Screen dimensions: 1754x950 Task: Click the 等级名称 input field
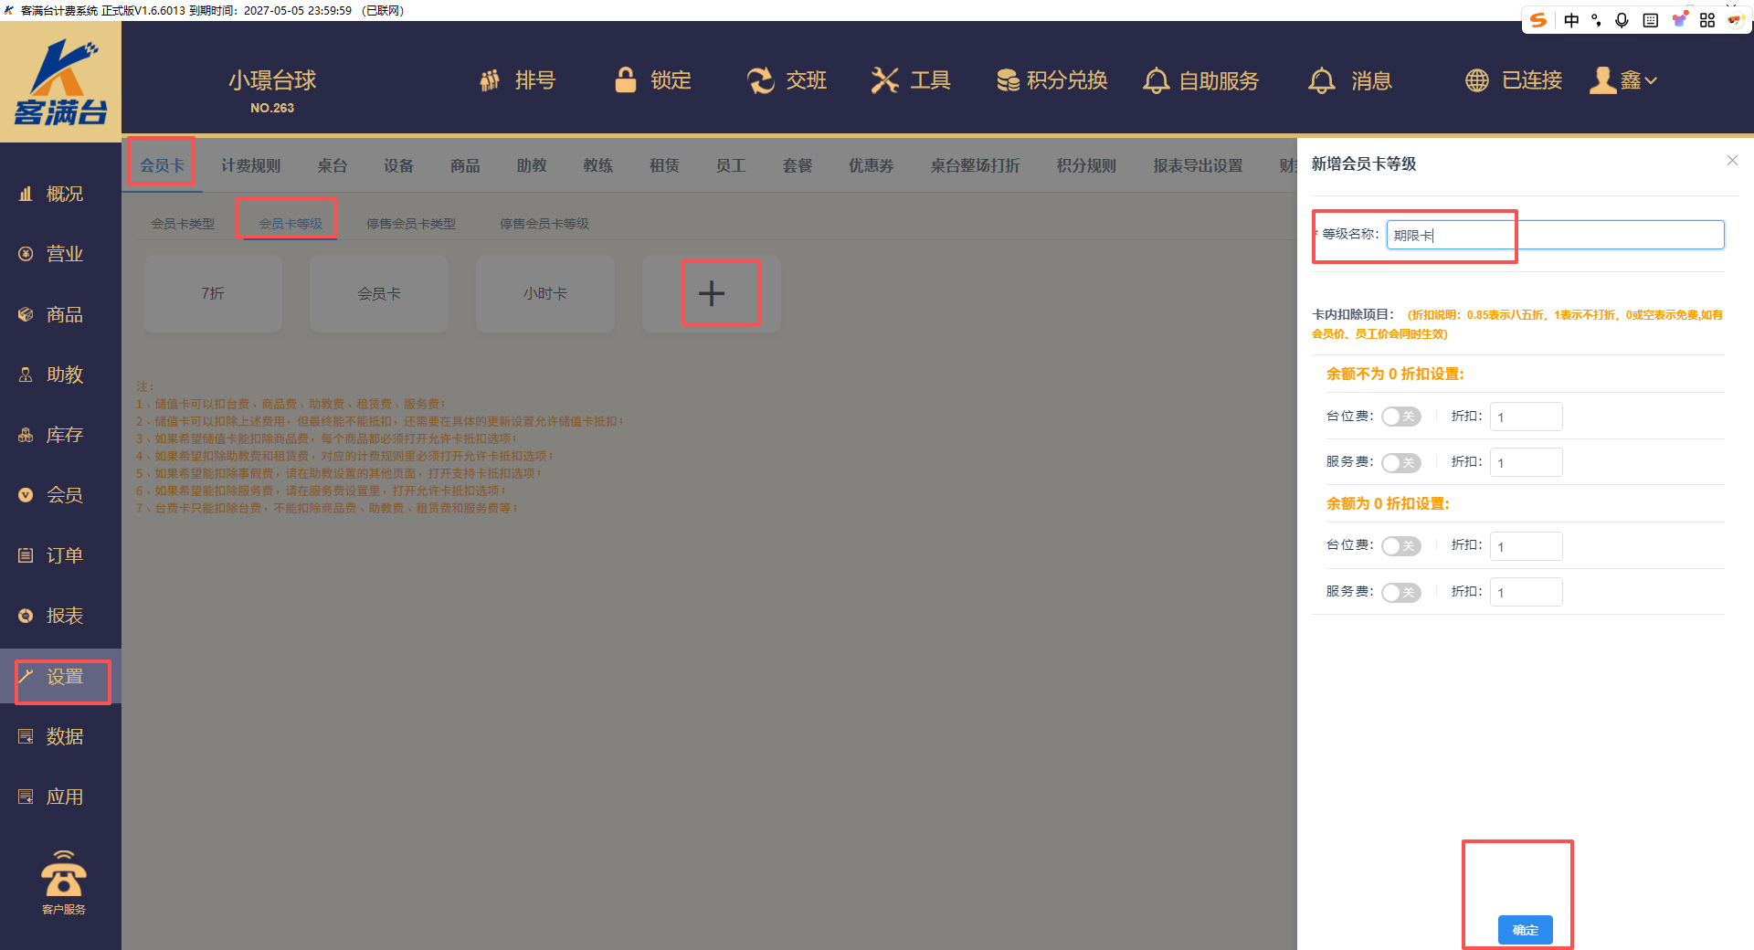point(1554,235)
